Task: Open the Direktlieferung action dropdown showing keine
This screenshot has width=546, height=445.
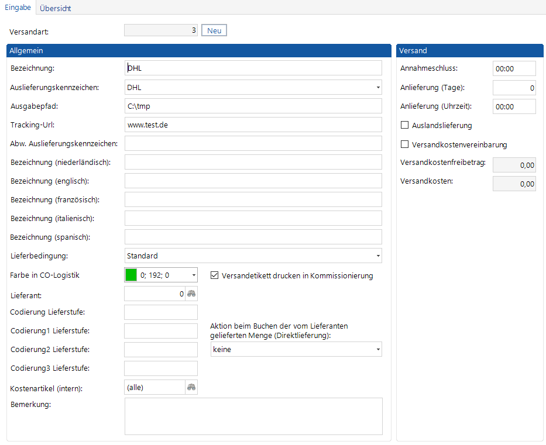Action: tap(377, 350)
